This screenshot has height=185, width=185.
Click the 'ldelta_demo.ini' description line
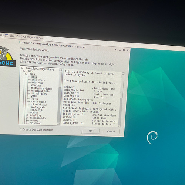[89, 124]
